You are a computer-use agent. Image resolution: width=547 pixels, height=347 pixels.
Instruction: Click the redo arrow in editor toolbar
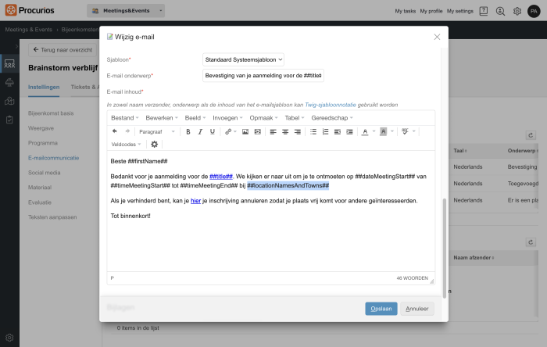click(x=127, y=131)
